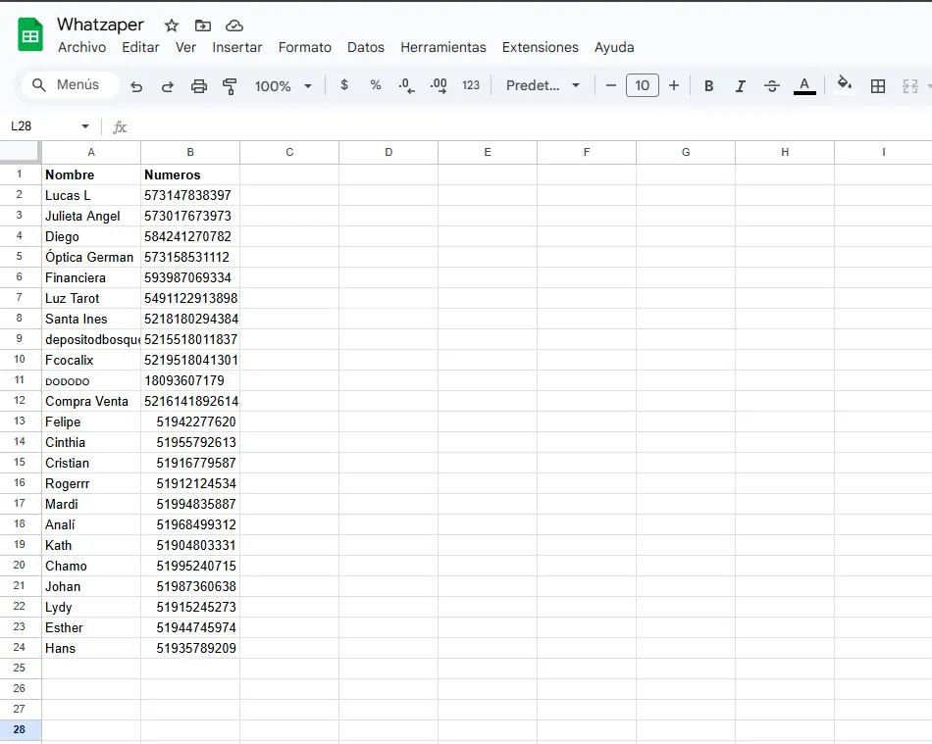Print the spreadsheet with printer icon
The height and width of the screenshot is (744, 932).
pyautogui.click(x=199, y=86)
